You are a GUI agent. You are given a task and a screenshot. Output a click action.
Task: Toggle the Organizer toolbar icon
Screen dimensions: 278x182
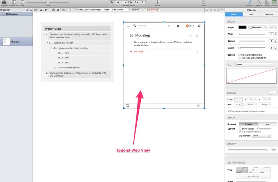[x=14, y=2]
